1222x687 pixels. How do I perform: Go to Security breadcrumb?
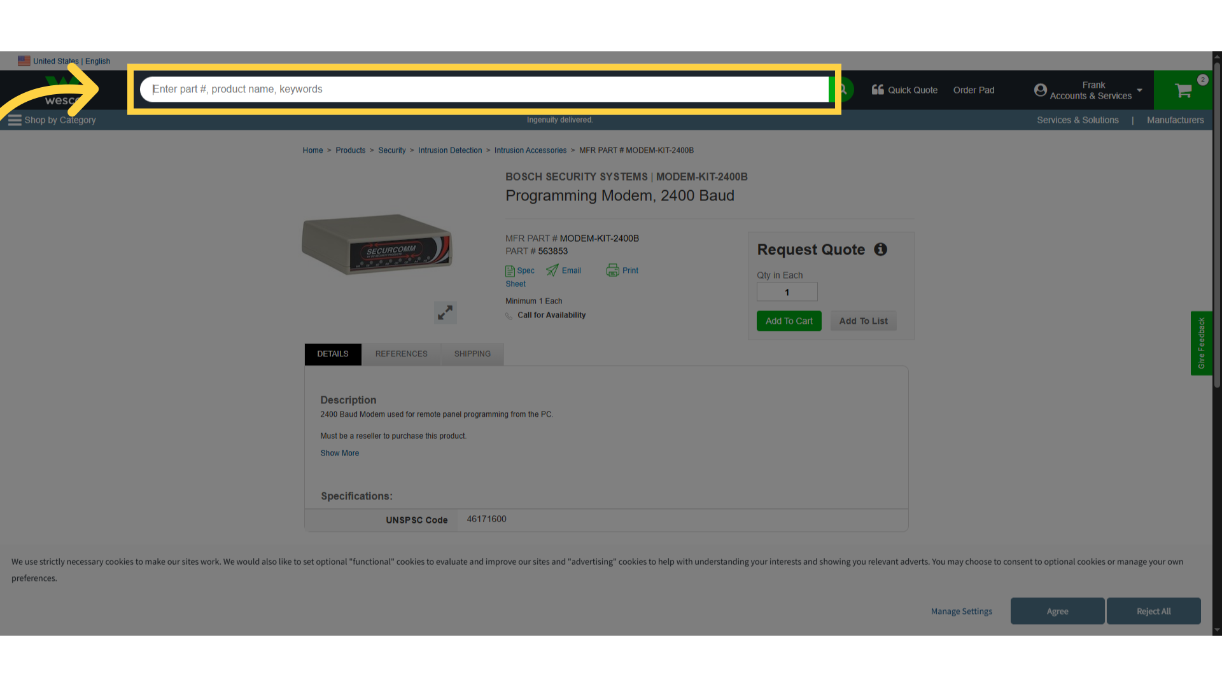click(391, 150)
